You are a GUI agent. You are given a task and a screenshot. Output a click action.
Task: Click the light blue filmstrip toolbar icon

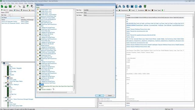click(x=136, y=6)
